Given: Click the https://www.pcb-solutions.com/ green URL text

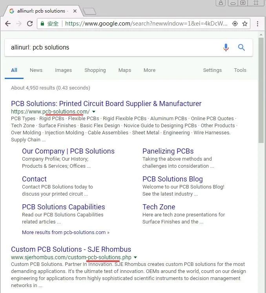Looking at the screenshot, I should point(50,112).
